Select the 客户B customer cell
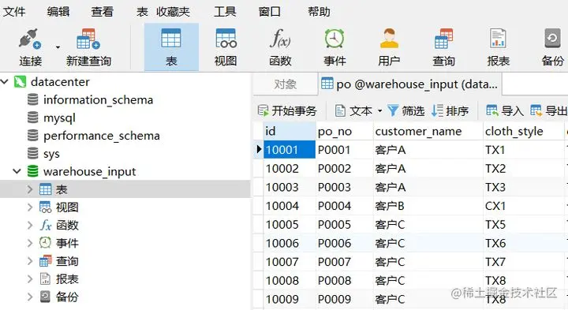The image size is (568, 310). [428, 206]
